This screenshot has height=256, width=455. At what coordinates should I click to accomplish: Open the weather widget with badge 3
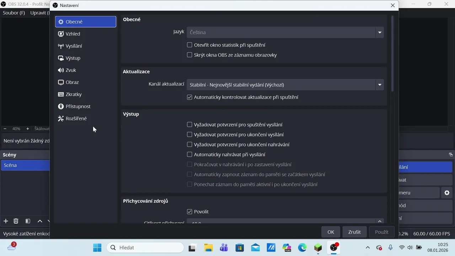tap(12, 246)
